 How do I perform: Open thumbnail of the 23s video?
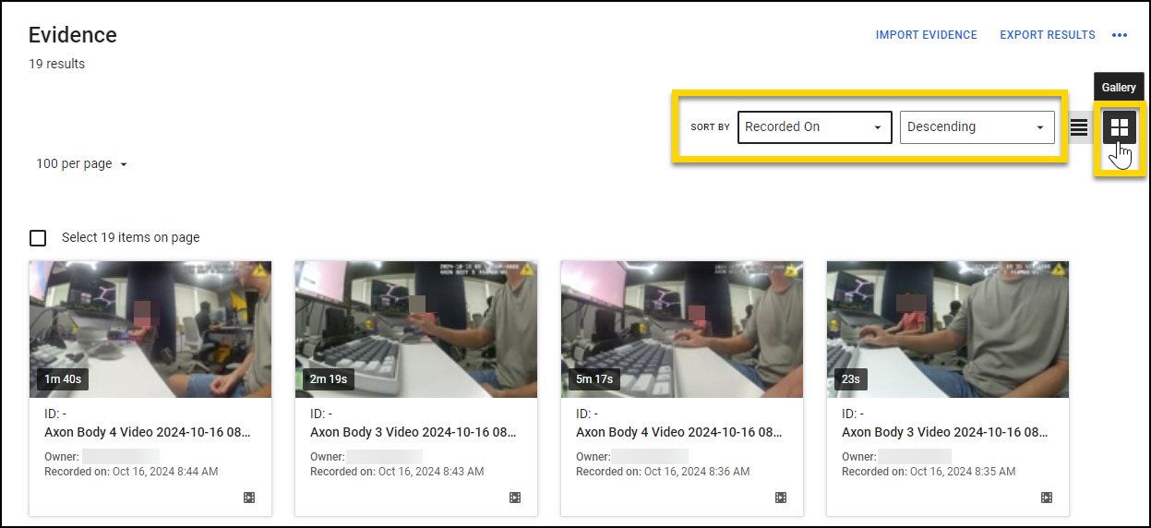(948, 329)
